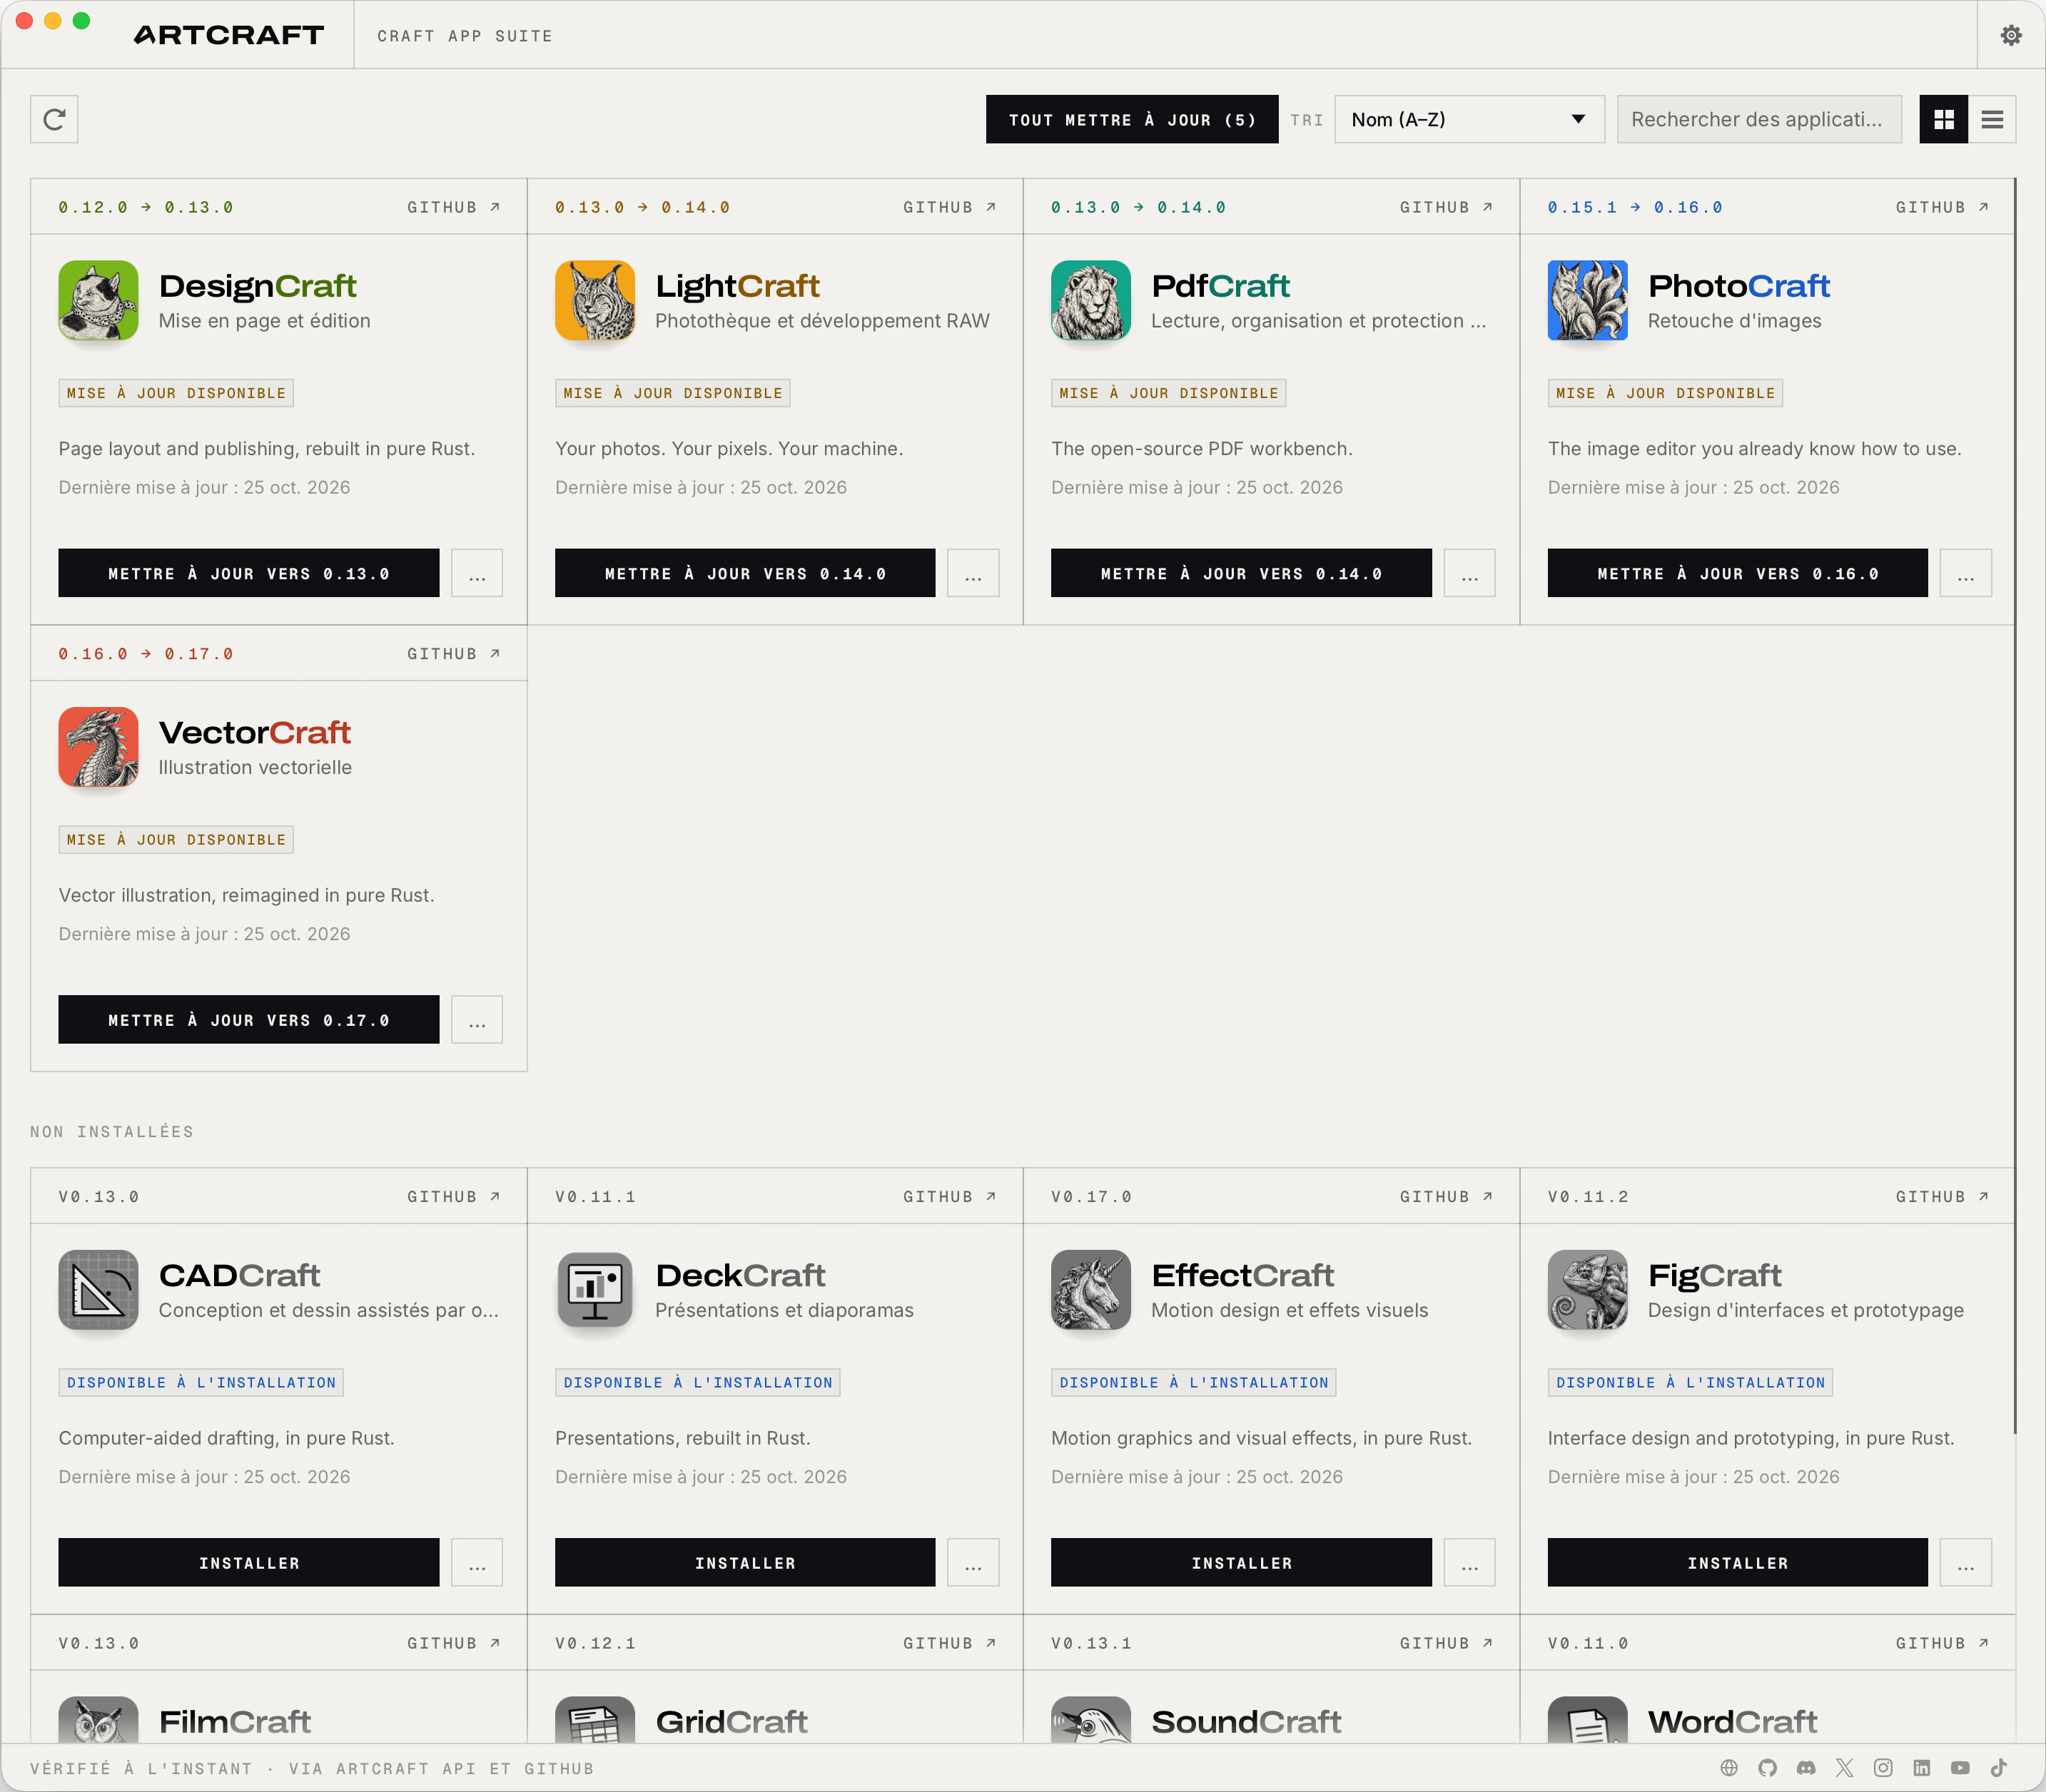Click the PdfCraft lion app icon
Image resolution: width=2046 pixels, height=1792 pixels.
point(1090,300)
